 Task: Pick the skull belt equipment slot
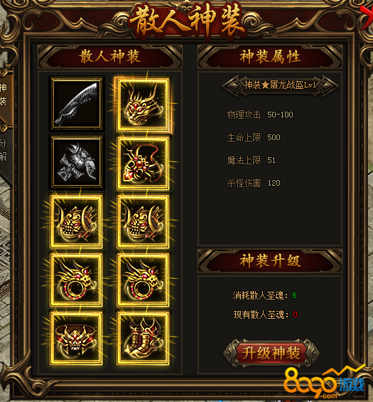[x=77, y=339]
